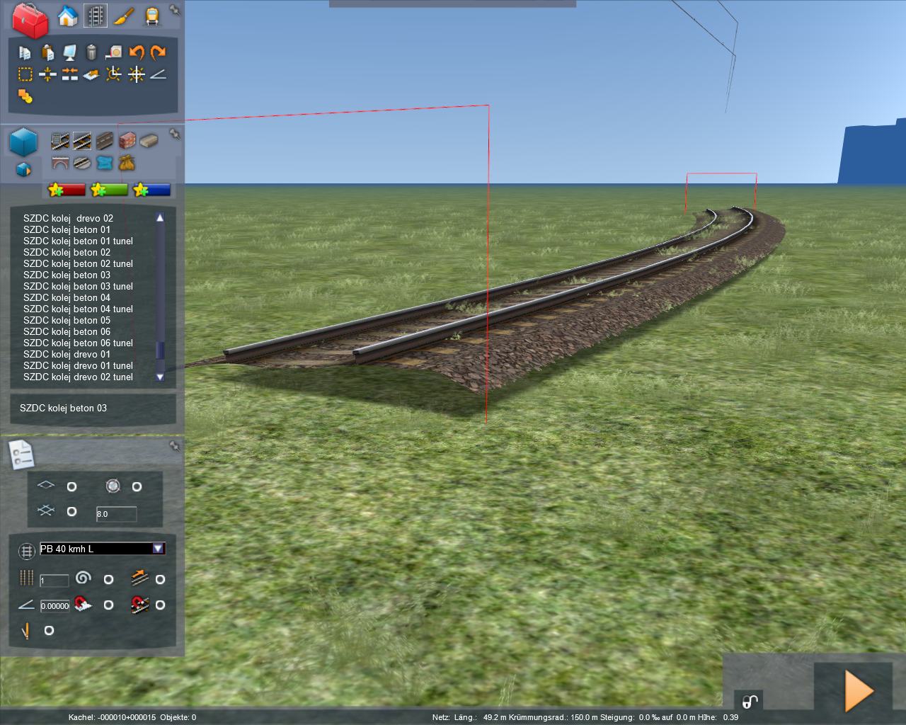Undo the last action
Screen dimensions: 906x725
[x=137, y=52]
